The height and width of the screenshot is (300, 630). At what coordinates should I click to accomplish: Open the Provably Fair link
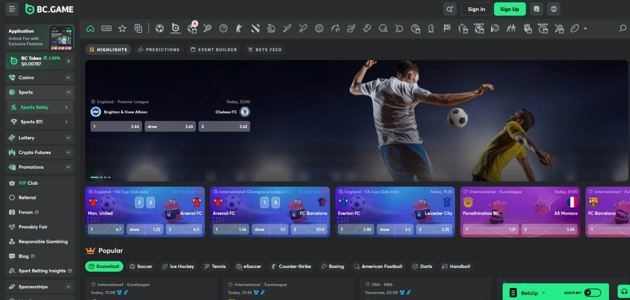coord(33,227)
